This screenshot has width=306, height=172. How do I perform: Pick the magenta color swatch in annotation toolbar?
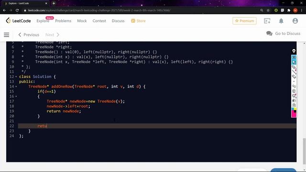pos(294,115)
